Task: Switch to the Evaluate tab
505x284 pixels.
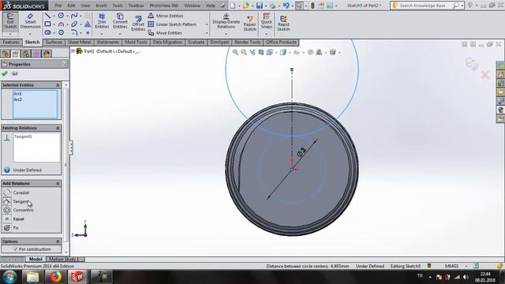Action: 196,43
